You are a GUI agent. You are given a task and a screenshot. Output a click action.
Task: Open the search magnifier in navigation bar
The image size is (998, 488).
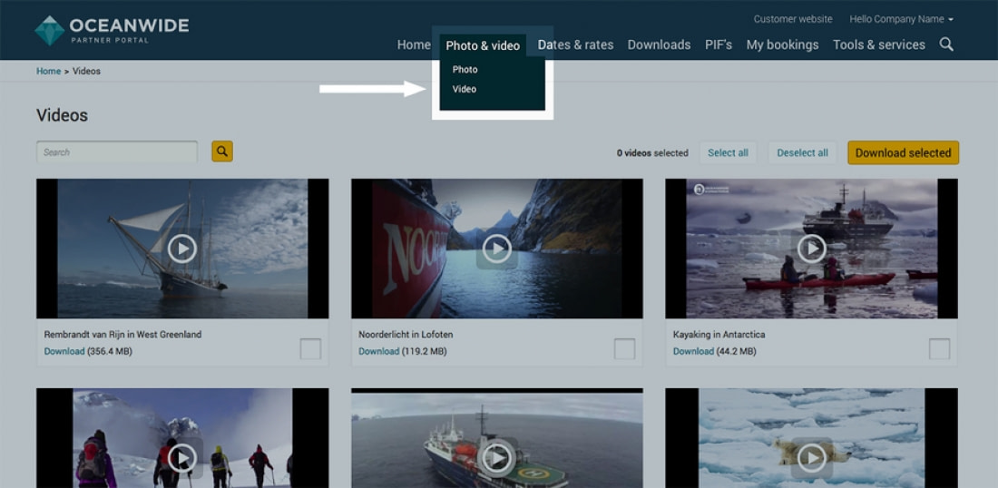[946, 44]
